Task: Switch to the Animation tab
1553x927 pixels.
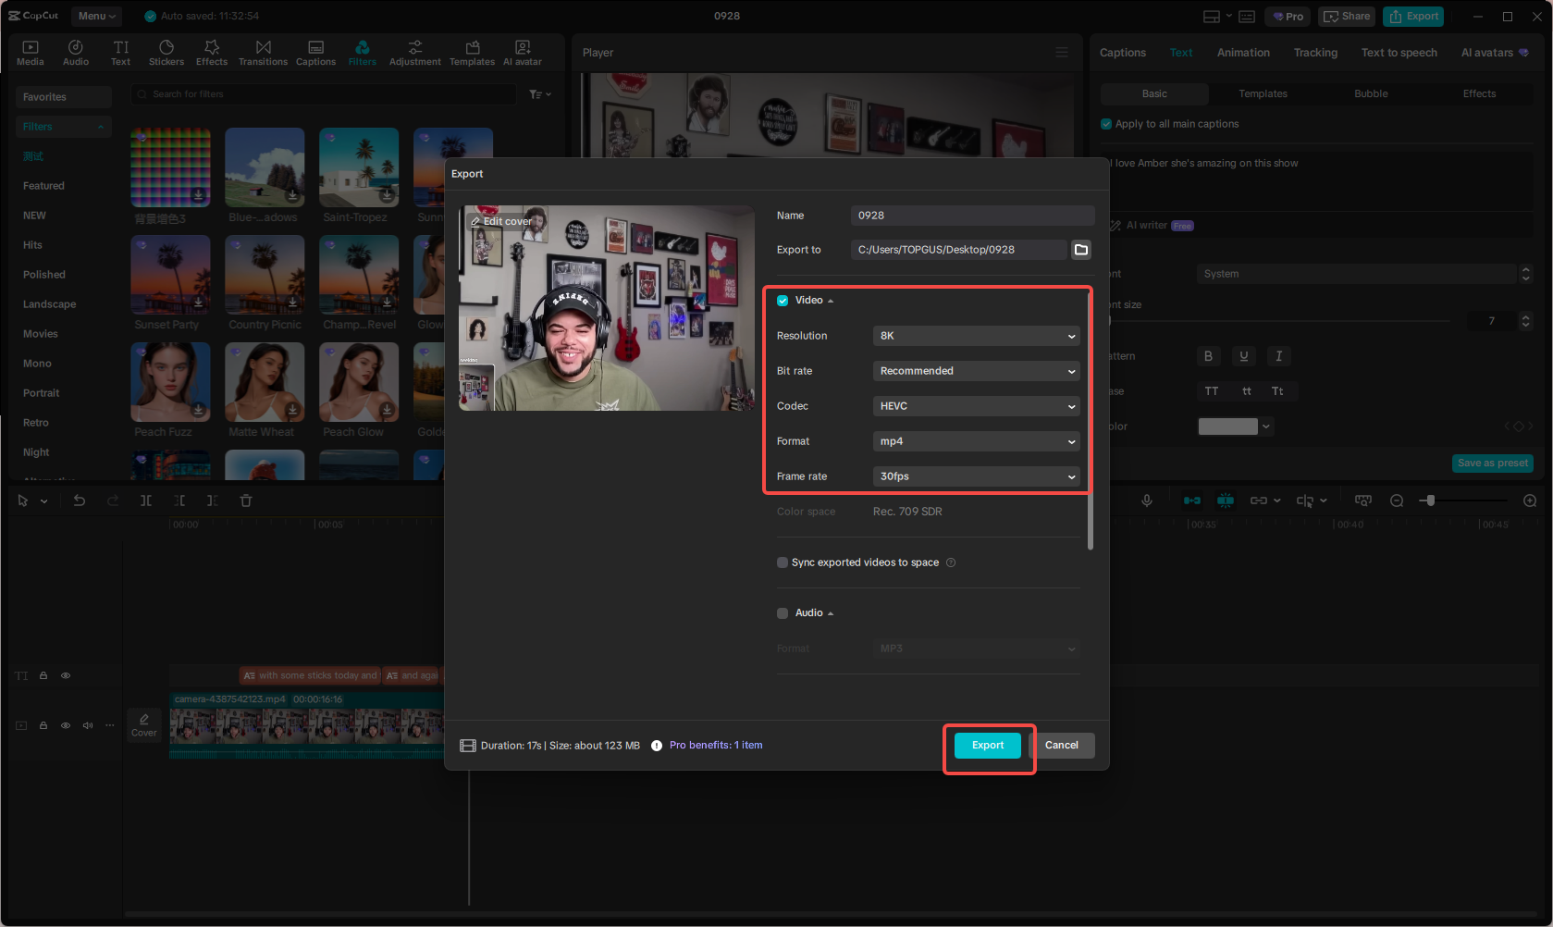Action: point(1242,53)
